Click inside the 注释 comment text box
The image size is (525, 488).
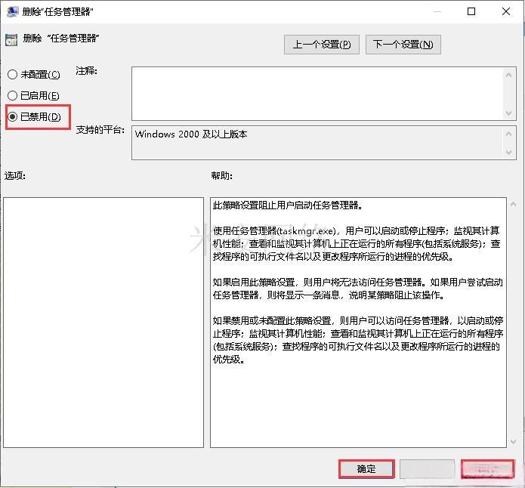click(x=317, y=94)
